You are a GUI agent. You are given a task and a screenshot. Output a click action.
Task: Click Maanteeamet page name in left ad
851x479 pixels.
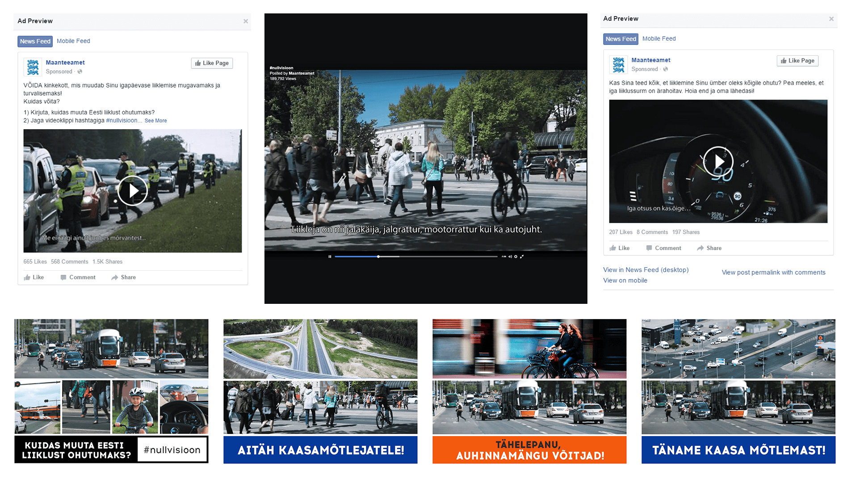coord(65,63)
